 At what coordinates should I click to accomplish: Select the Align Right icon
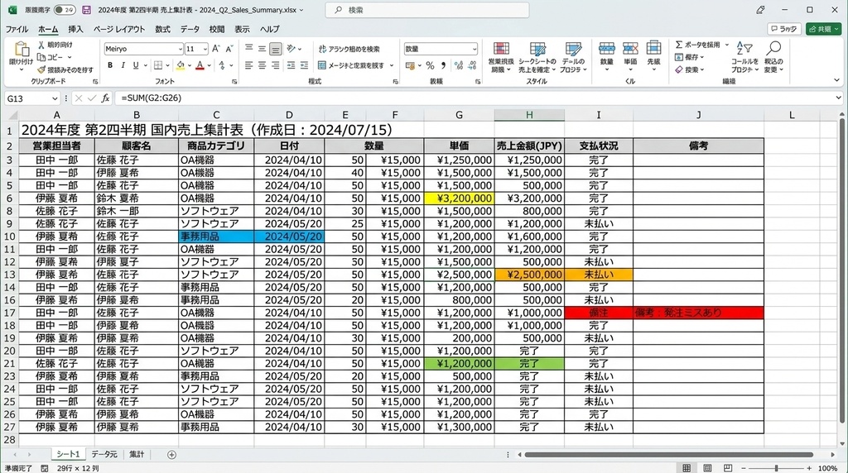tap(275, 65)
